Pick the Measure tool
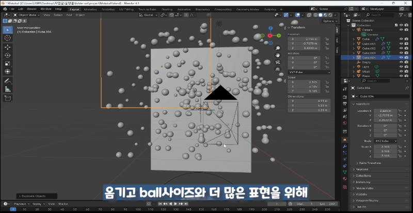 coord(8,89)
